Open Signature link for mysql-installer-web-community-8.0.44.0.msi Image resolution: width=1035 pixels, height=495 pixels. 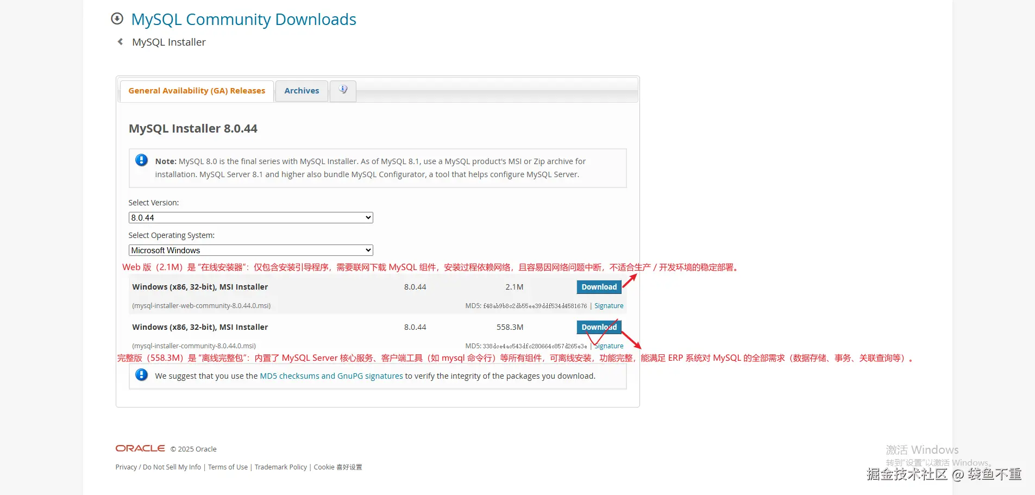tap(609, 306)
